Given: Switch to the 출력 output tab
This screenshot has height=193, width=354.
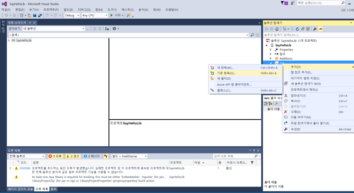Looking at the screenshot, I should coord(54,189).
